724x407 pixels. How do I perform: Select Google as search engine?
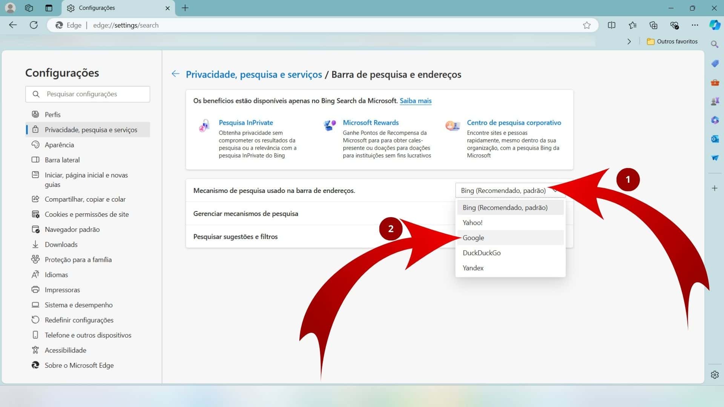(x=510, y=237)
